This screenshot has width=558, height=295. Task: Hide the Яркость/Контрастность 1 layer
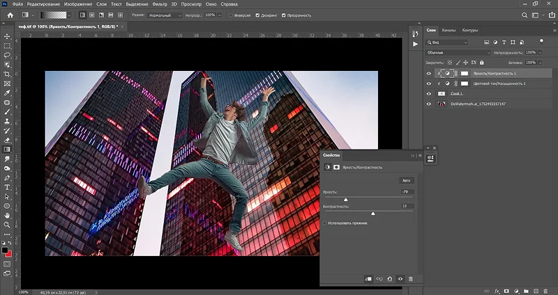click(429, 74)
